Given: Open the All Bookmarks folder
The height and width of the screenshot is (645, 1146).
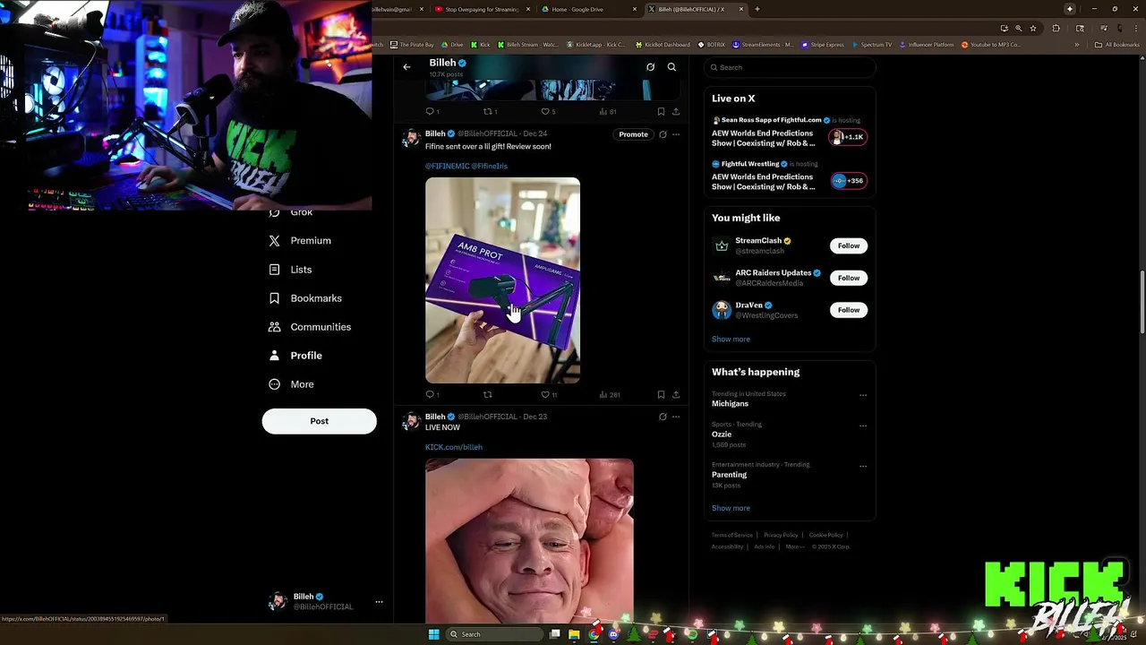Looking at the screenshot, I should coord(1116,45).
